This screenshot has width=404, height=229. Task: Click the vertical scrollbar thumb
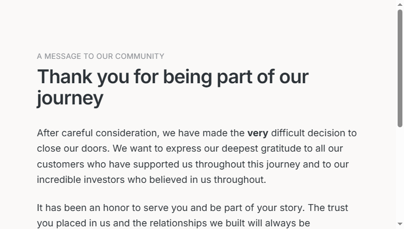400,68
